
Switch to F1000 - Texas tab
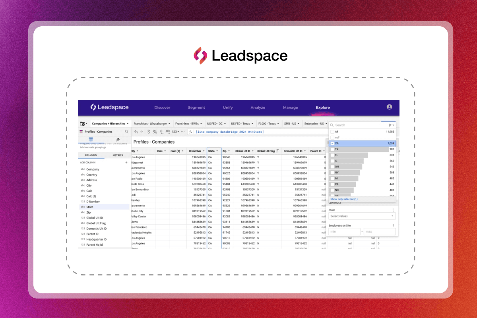coord(269,124)
